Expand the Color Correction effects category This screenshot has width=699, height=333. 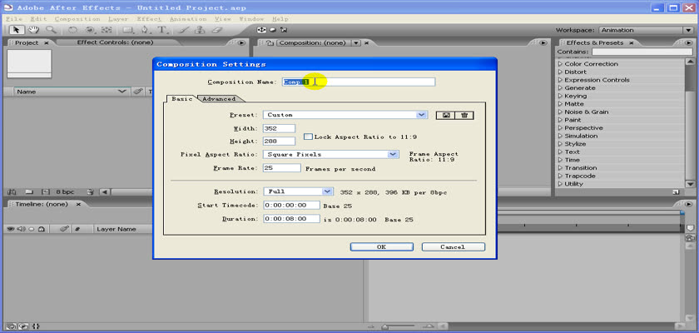click(x=560, y=64)
